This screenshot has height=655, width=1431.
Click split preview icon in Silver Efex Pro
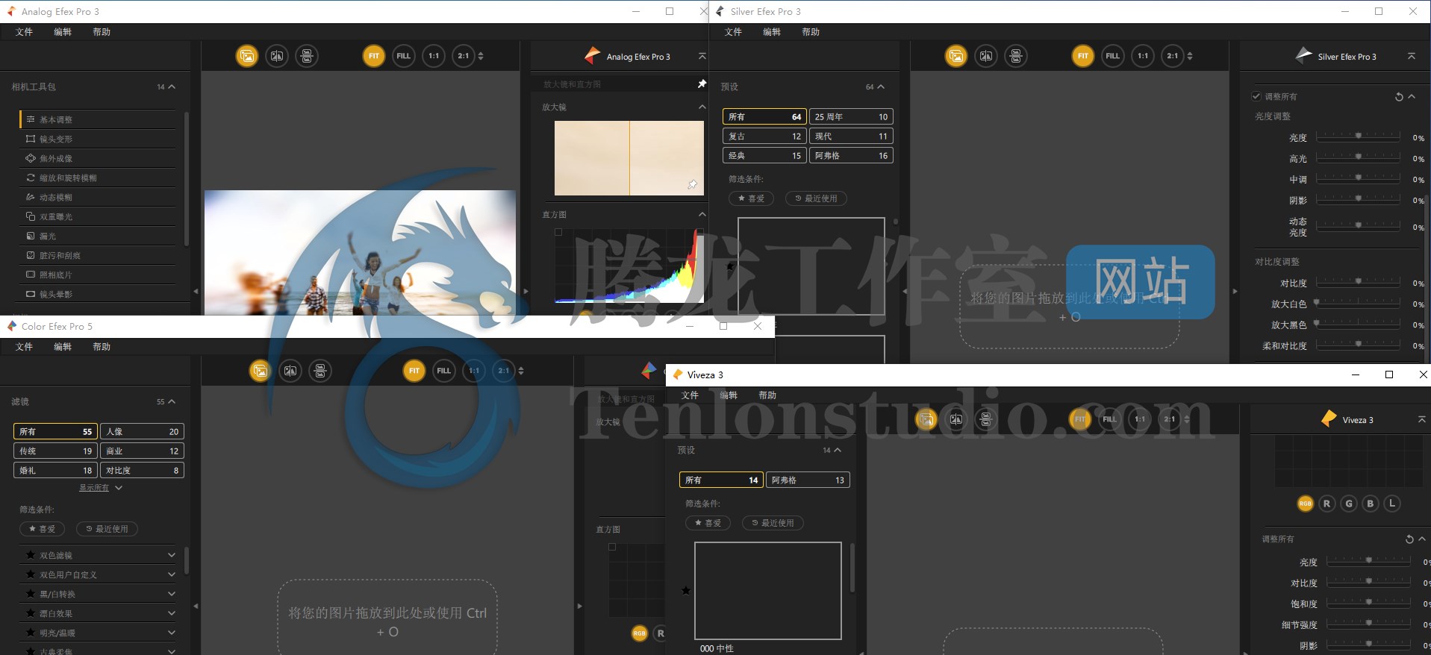[x=986, y=56]
